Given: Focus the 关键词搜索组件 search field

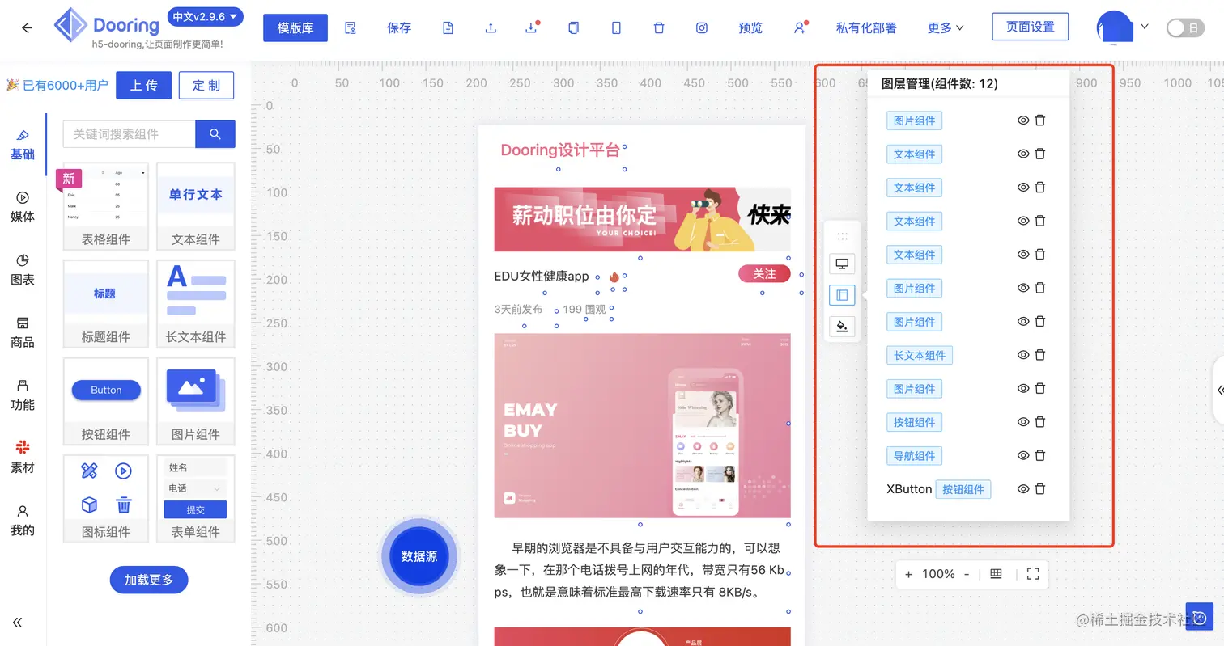Looking at the screenshot, I should point(129,134).
